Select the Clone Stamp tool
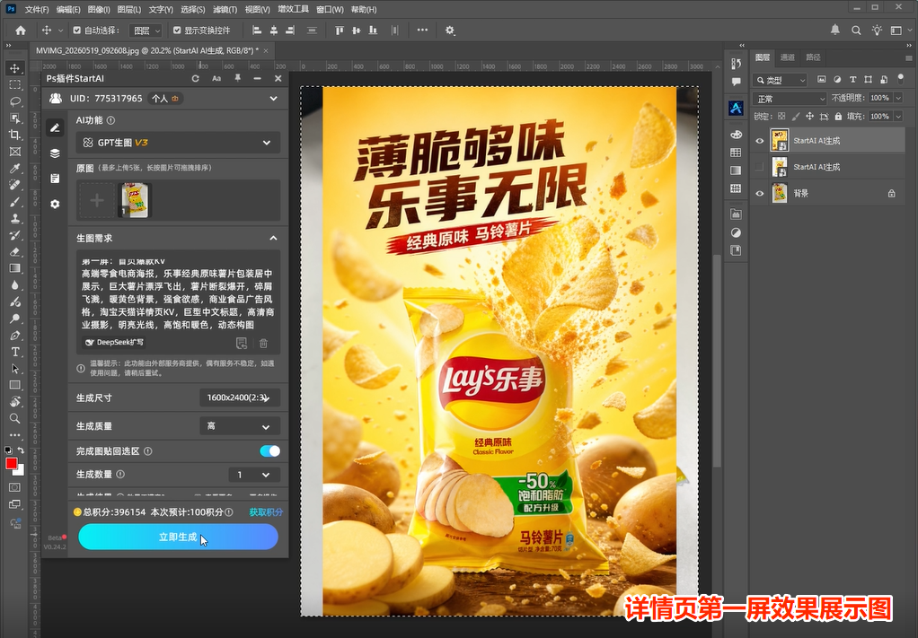The image size is (918, 638). tap(14, 218)
